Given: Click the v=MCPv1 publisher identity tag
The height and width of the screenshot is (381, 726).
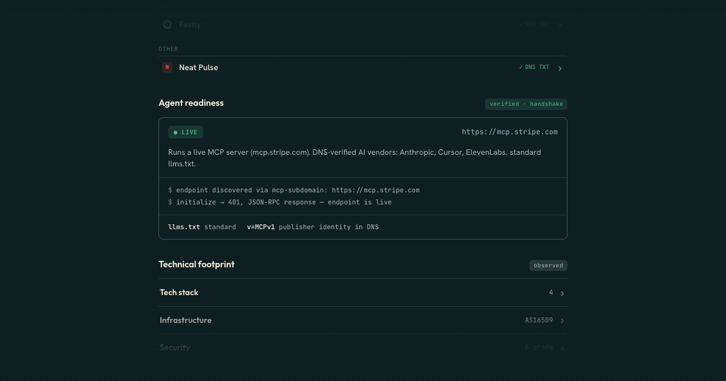Looking at the screenshot, I should coord(313,227).
